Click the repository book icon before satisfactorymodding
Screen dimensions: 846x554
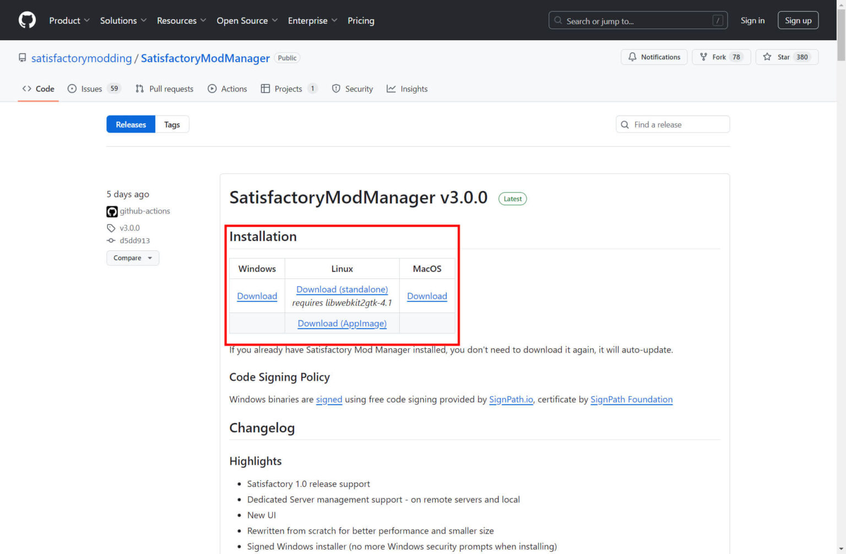22,57
